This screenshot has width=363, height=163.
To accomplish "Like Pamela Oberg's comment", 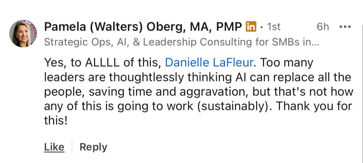I will (54, 147).
